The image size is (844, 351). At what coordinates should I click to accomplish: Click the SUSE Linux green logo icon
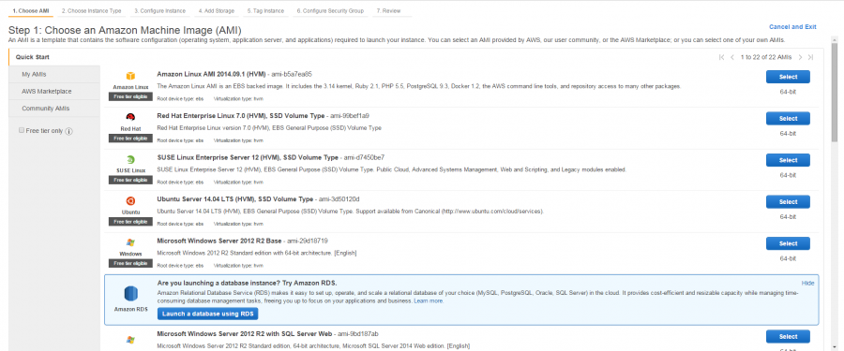[130, 160]
